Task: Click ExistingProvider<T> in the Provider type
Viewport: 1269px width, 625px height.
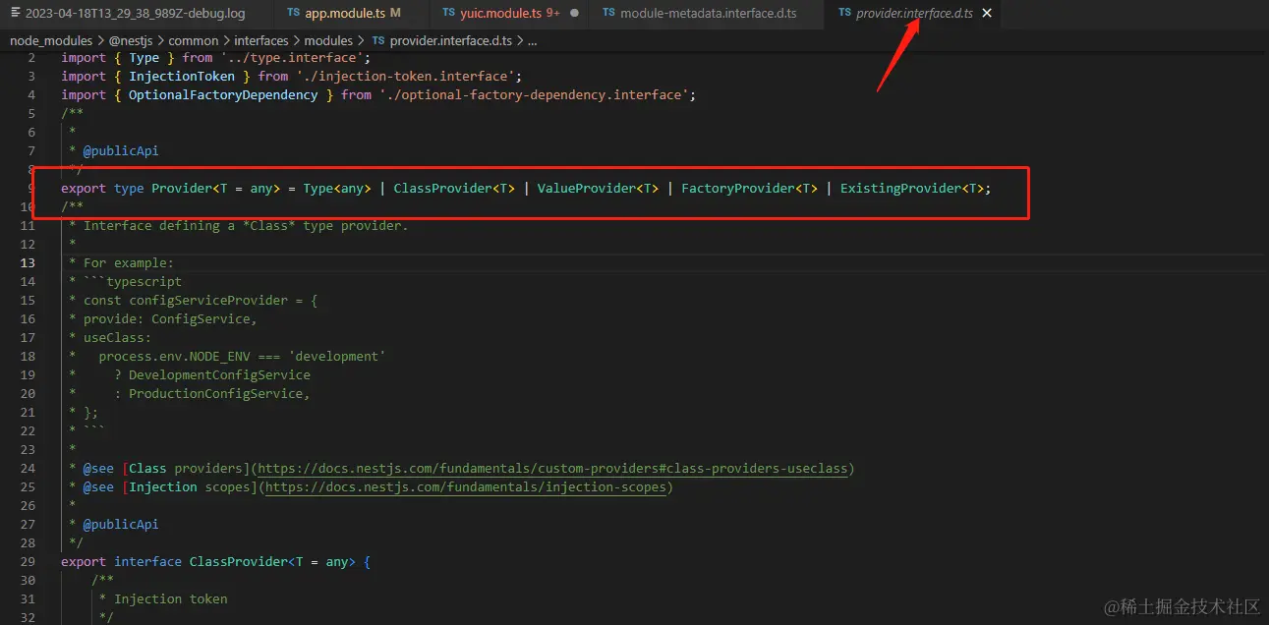Action: click(912, 189)
